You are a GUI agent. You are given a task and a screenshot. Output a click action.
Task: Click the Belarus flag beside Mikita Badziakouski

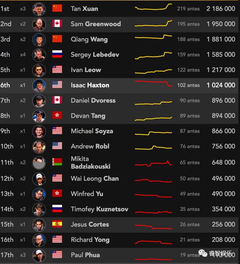[x=57, y=162]
